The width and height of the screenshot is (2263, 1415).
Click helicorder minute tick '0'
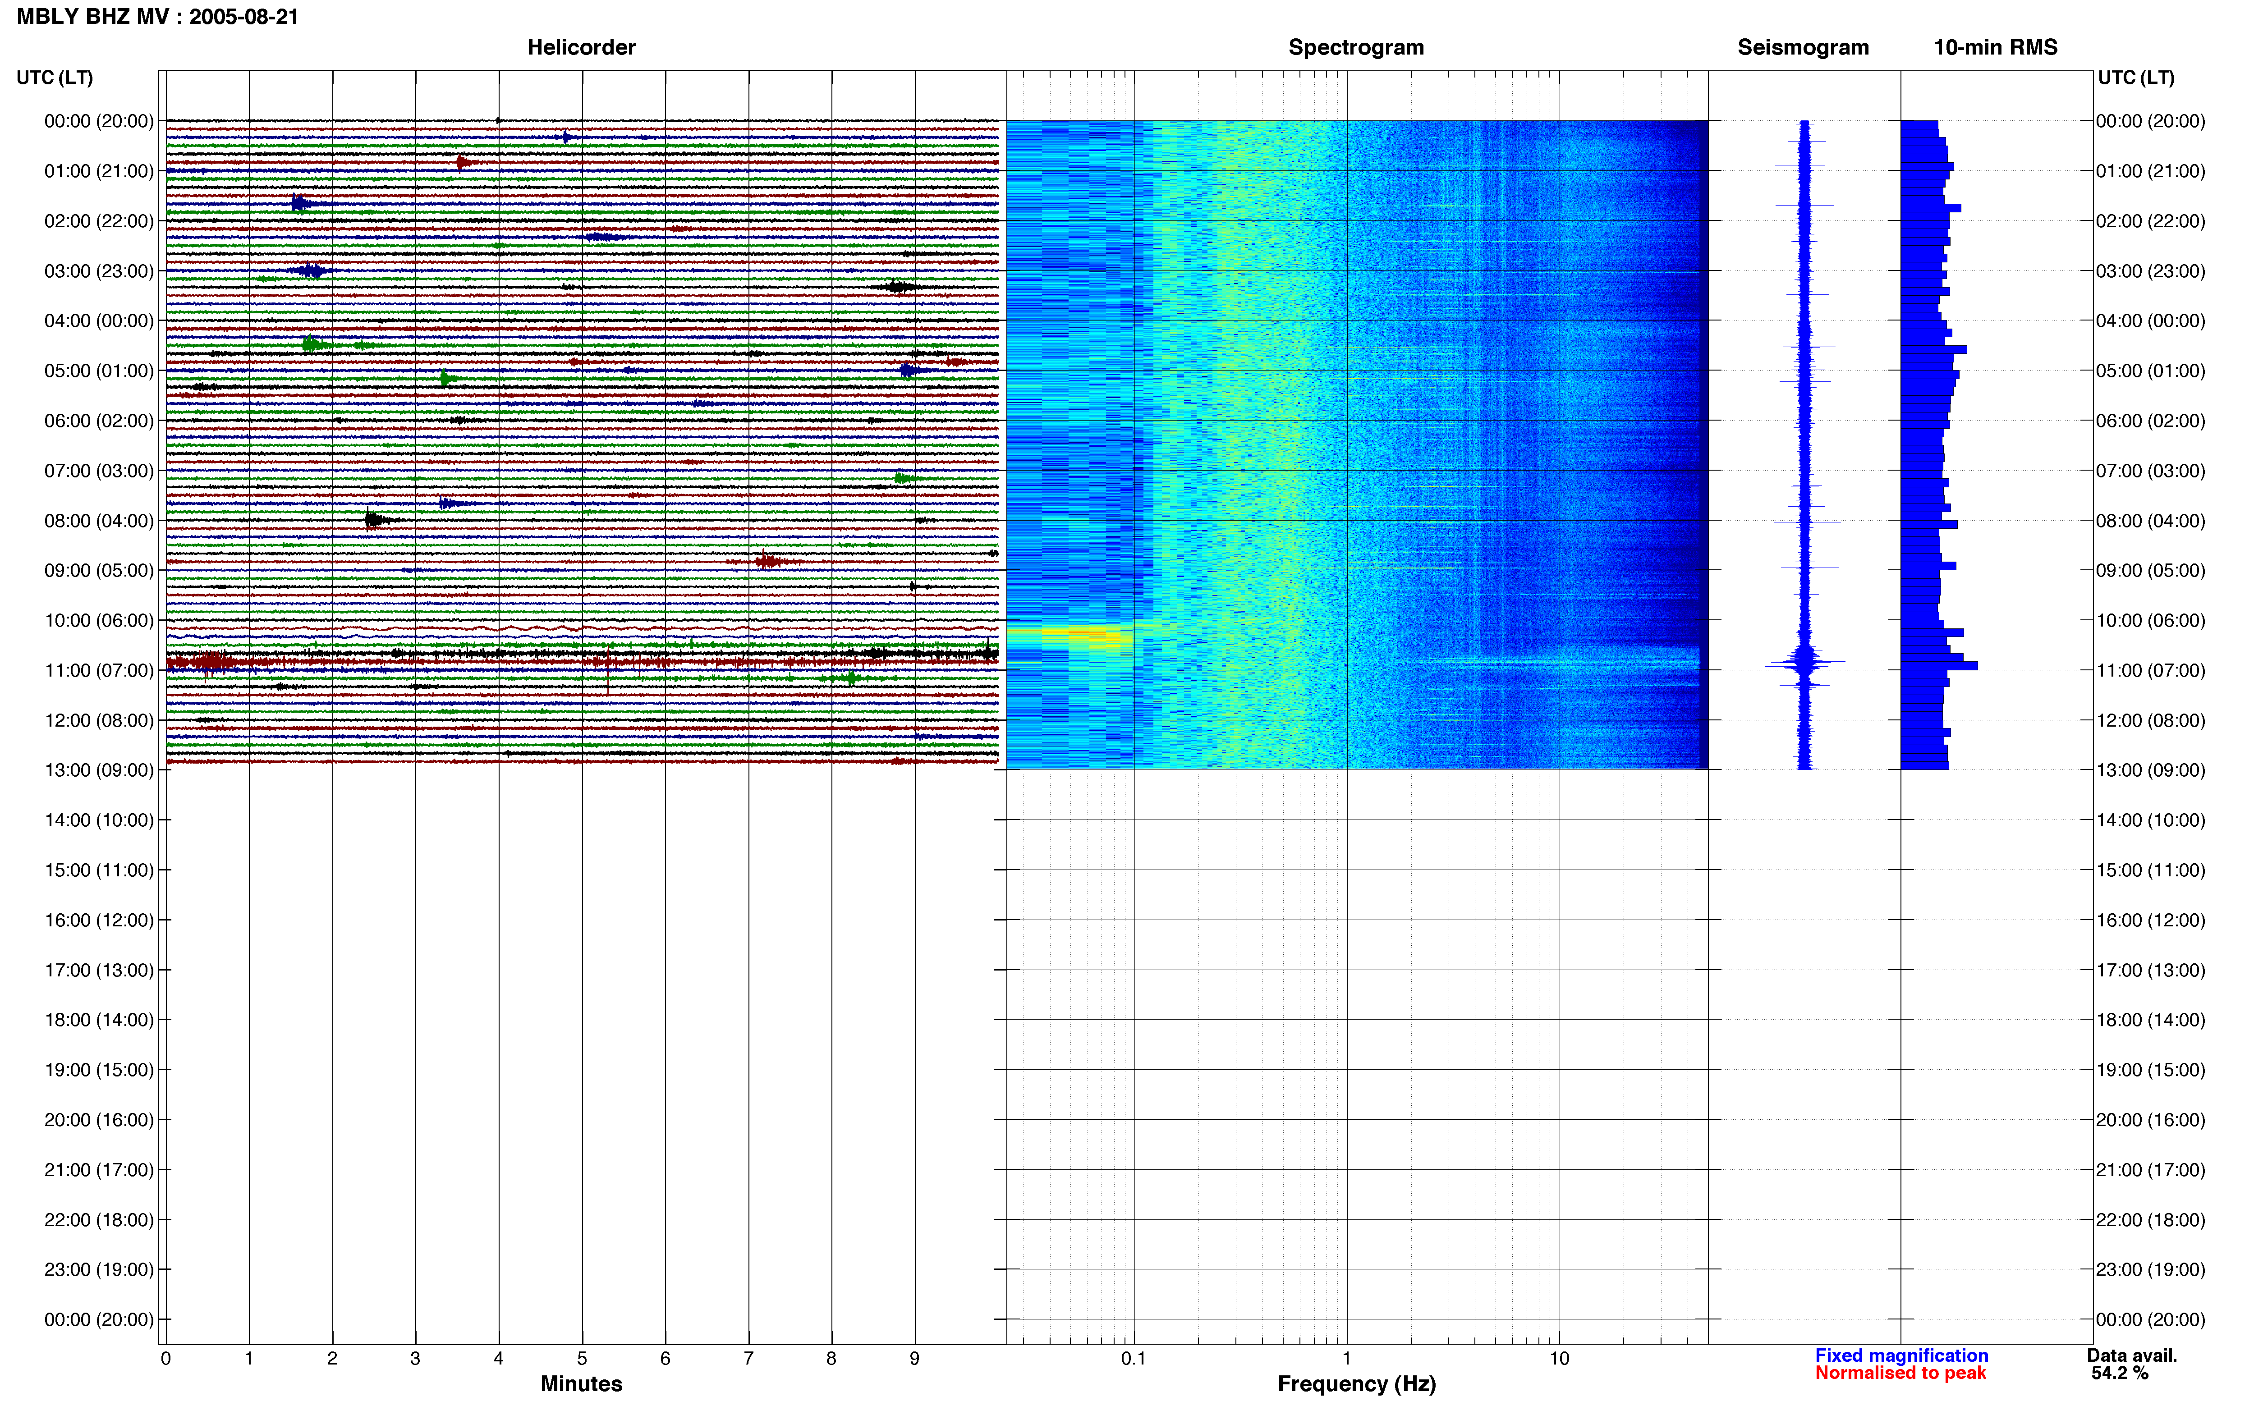165,1358
